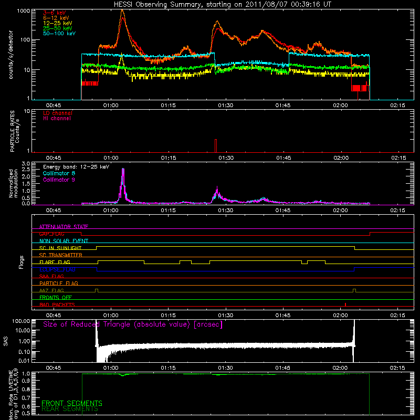Image resolution: width=420 pixels, height=420 pixels.
Task: Click the Collimator 8 legend label
Action: click(59, 173)
